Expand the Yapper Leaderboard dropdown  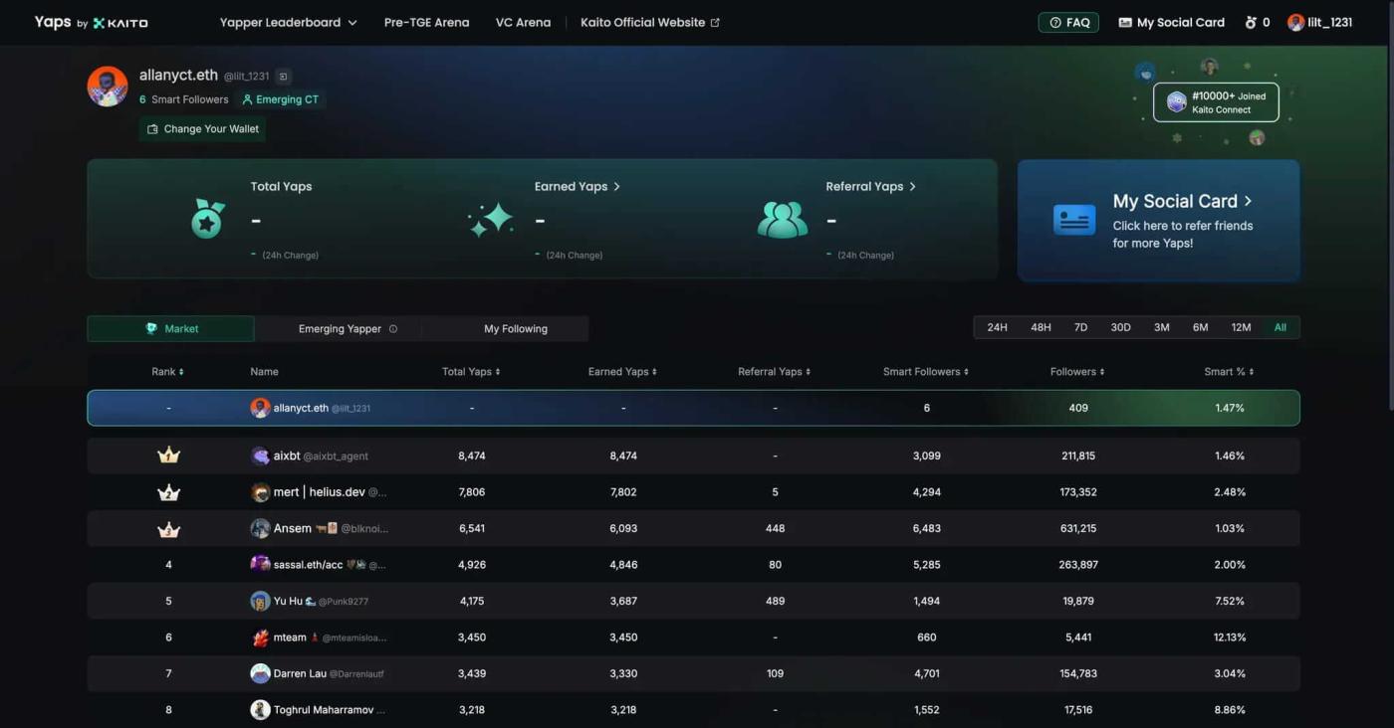[288, 22]
